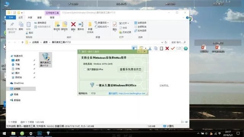Click the volume icon in system tray

(x=207, y=134)
